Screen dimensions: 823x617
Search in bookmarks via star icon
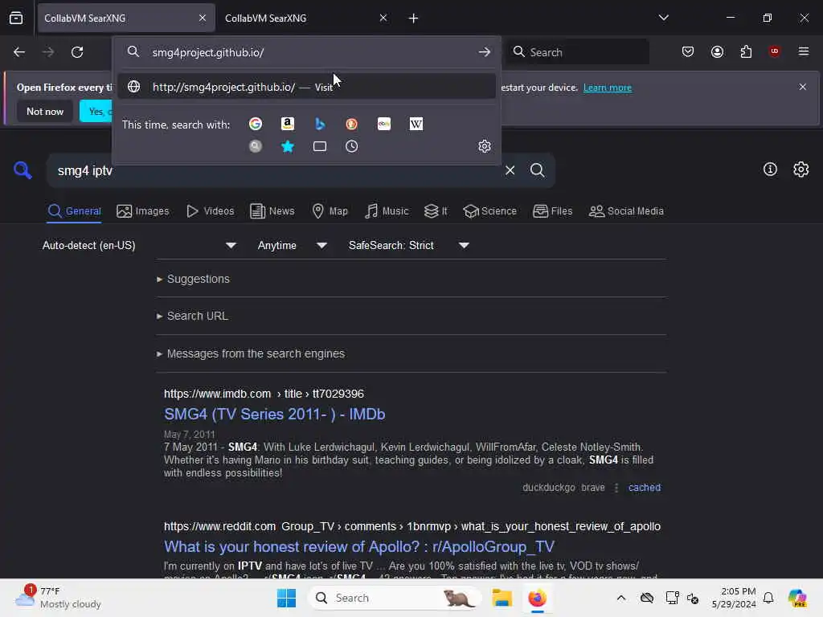(288, 146)
